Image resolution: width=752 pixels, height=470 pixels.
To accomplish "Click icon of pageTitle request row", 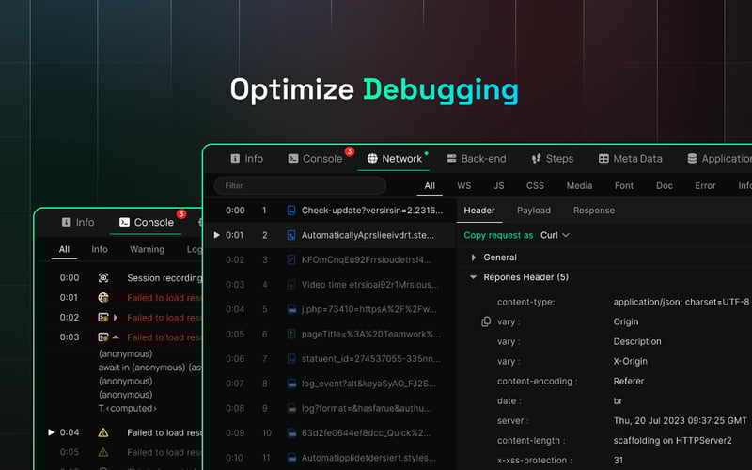I will [291, 334].
